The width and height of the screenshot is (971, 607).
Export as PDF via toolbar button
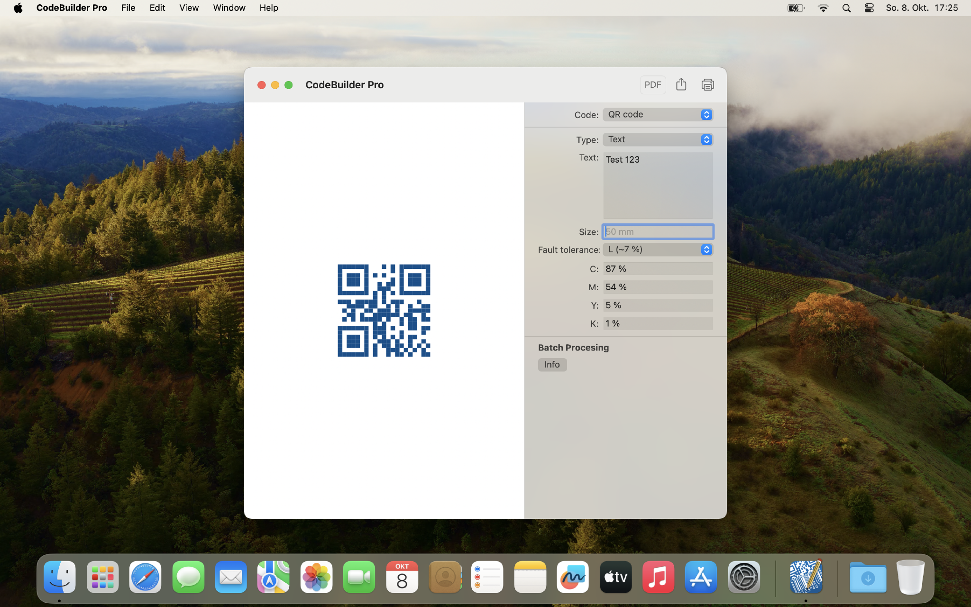pos(652,85)
